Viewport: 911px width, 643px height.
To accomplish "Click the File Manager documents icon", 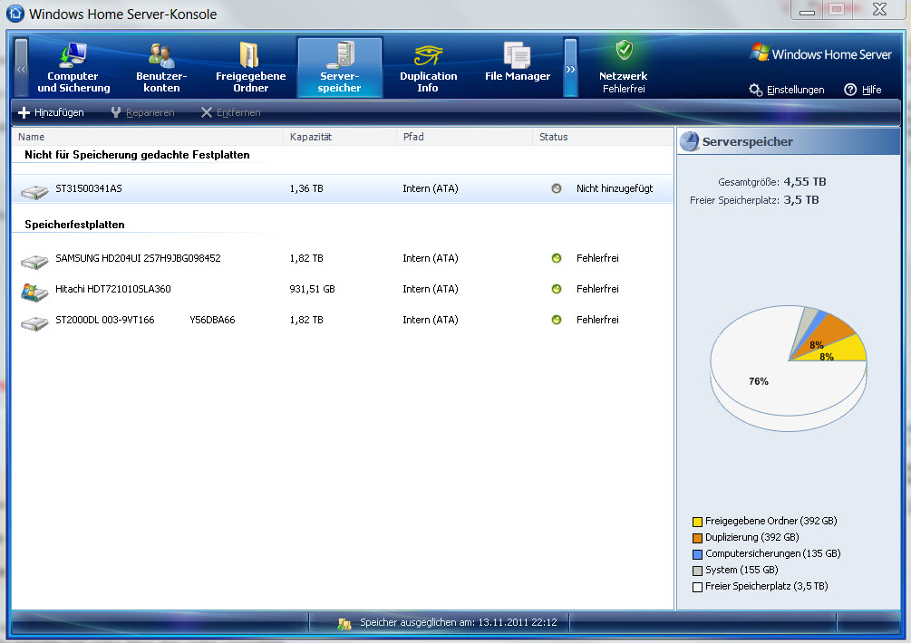I will tap(517, 53).
